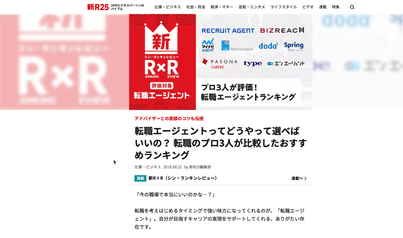Click the 新R×R series title link
This screenshot has width=403, height=238.
[x=183, y=178]
